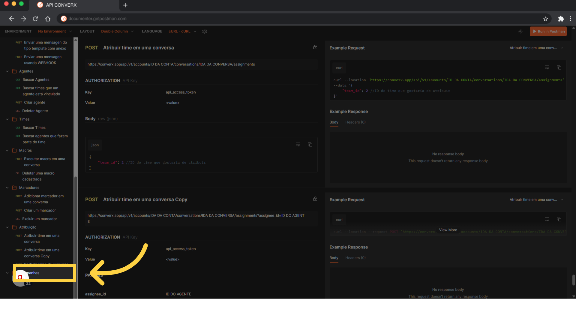Open the Double Column layout dropdown
This screenshot has height=324, width=576.
117,31
